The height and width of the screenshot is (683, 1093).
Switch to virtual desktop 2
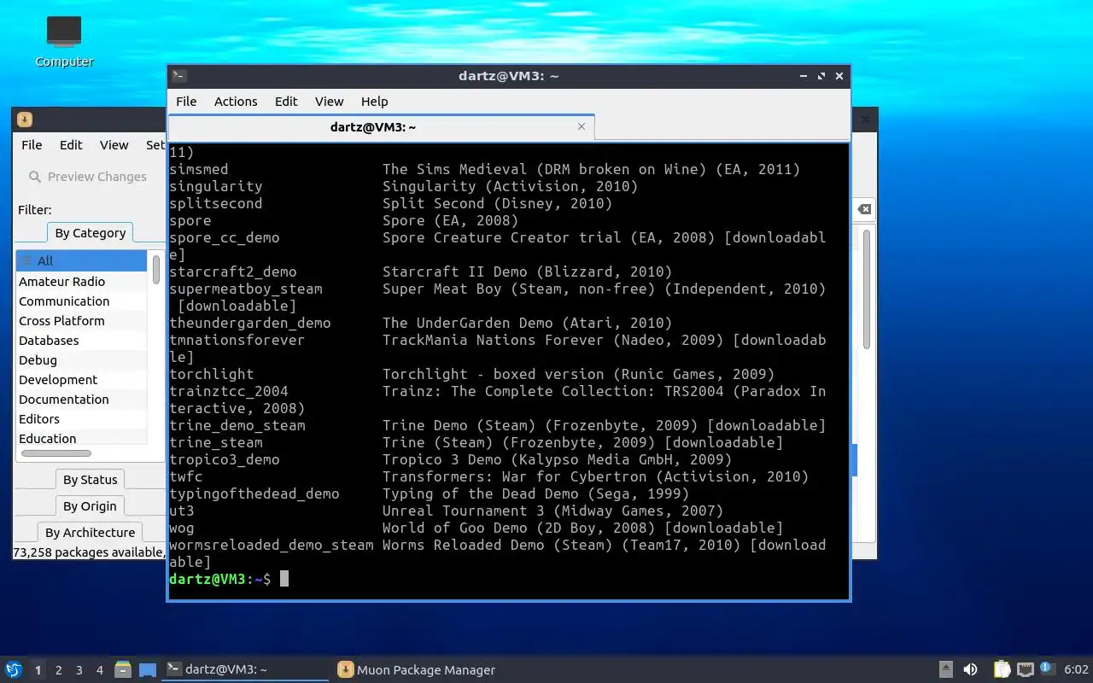(x=59, y=670)
